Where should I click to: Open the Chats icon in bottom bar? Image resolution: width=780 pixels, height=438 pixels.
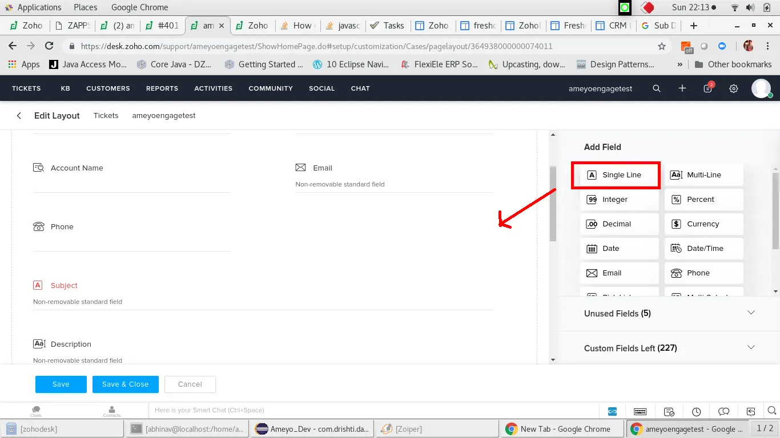pos(36,411)
